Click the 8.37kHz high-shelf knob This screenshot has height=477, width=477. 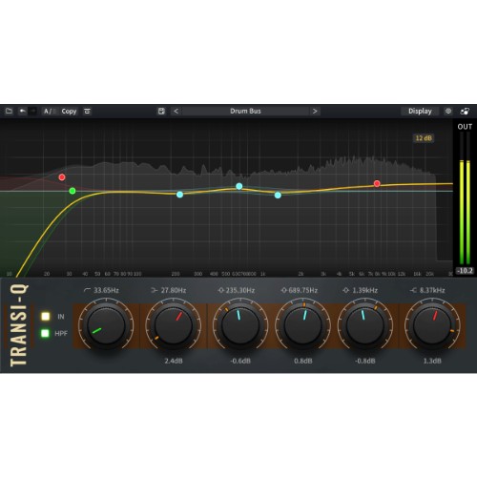(x=432, y=325)
